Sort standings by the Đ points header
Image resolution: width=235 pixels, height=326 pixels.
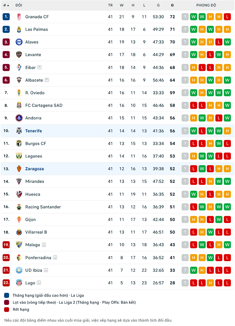coord(172,5)
